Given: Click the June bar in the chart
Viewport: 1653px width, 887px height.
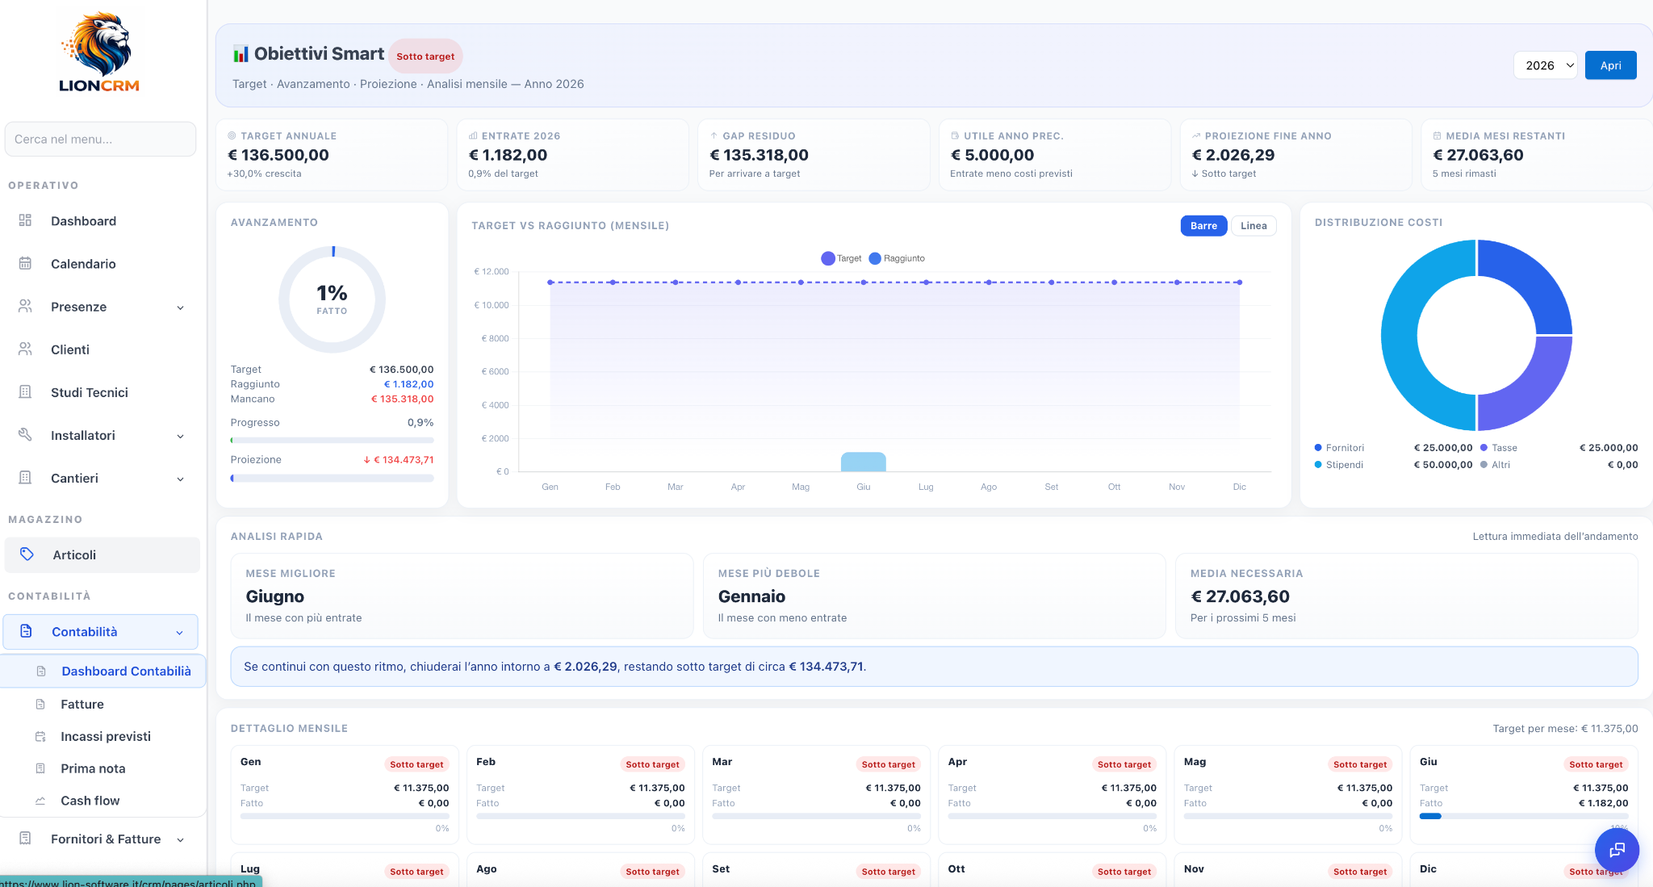Looking at the screenshot, I should 863,462.
